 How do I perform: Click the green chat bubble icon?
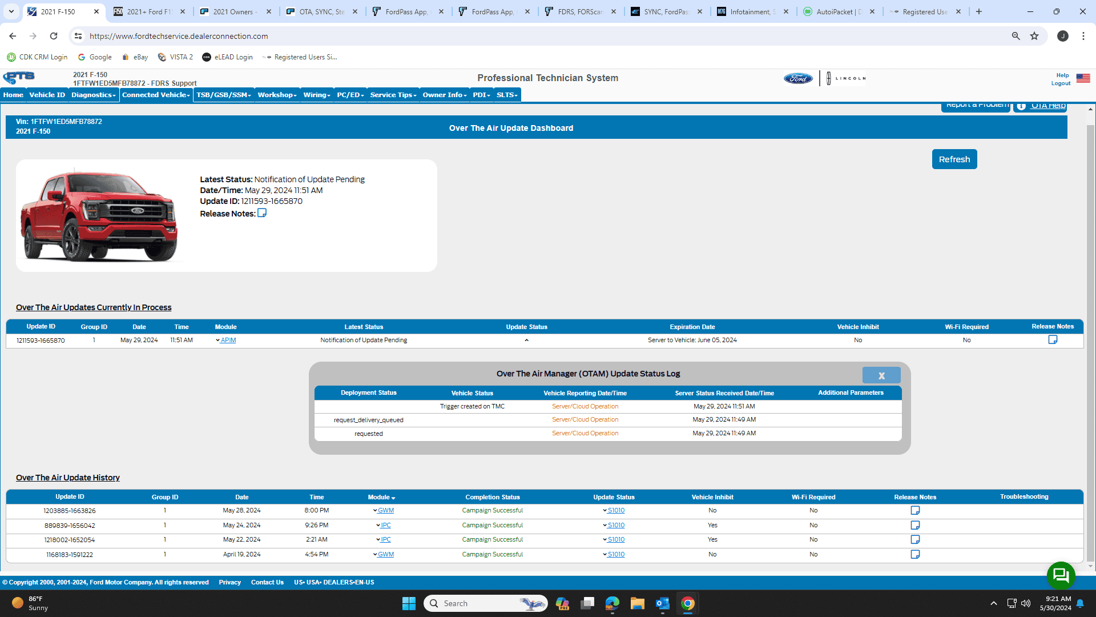[1061, 575]
